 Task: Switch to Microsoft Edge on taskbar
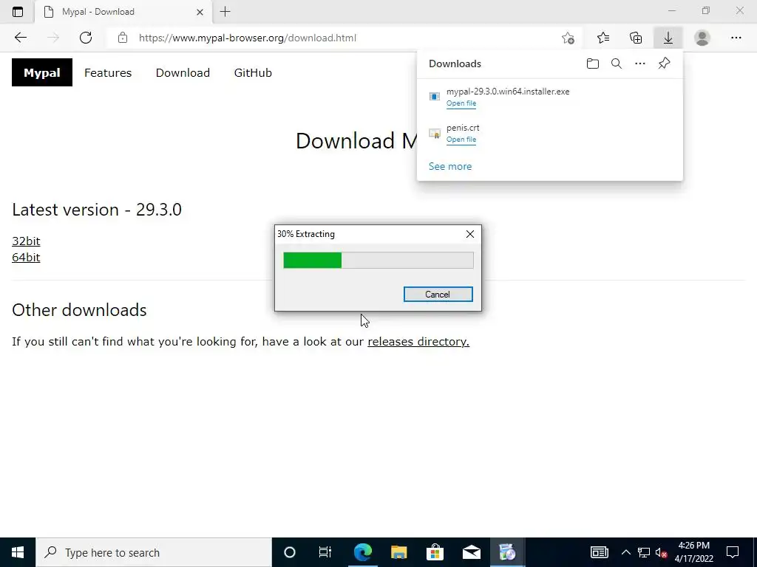(362, 552)
